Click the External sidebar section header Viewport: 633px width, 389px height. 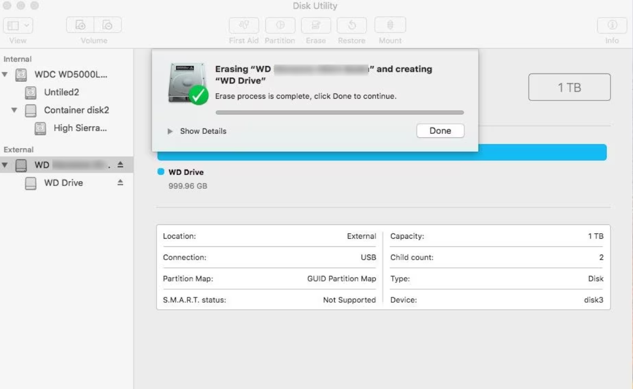(19, 150)
